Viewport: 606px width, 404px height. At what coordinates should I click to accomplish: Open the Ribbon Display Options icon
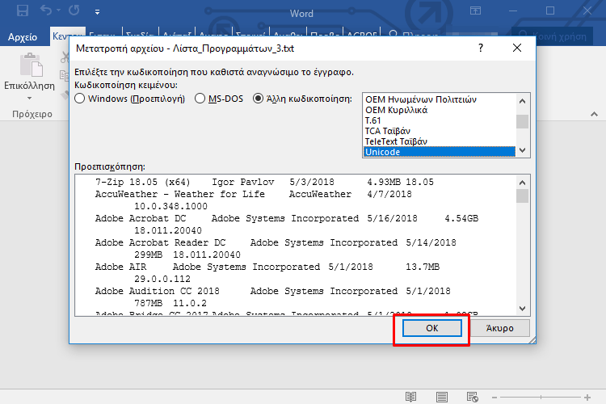[x=475, y=11]
